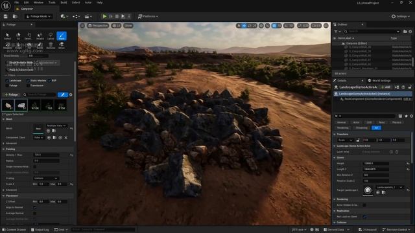415x233 pixels.
Task: Click the green Play button
Action: click(x=104, y=16)
